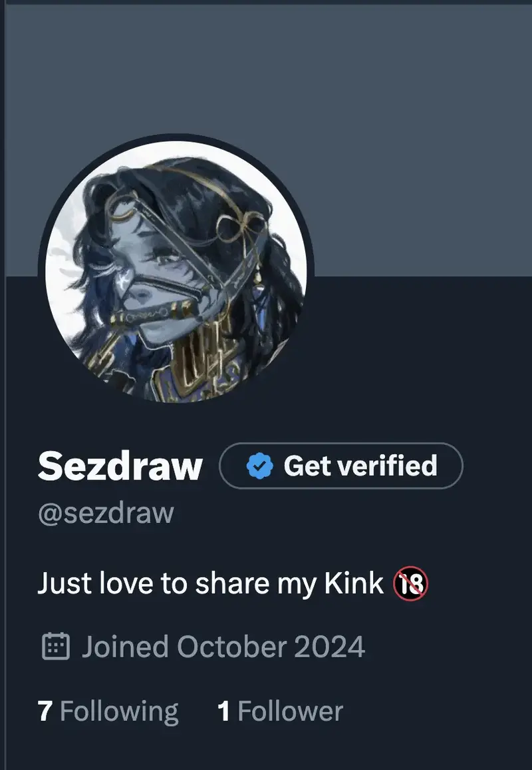Click the character's face in the avatar

pyautogui.click(x=153, y=266)
